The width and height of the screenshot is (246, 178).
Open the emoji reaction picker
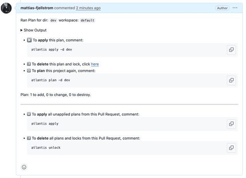coord(24,167)
